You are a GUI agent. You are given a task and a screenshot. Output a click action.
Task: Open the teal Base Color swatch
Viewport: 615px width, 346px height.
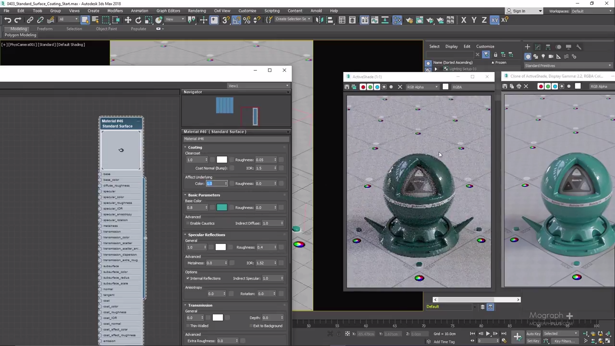click(221, 207)
